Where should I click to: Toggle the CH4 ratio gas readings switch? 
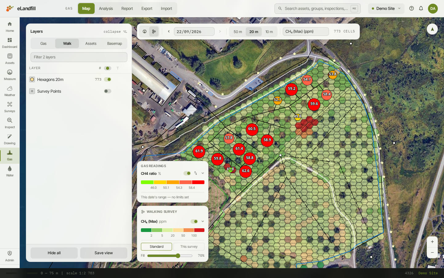(x=187, y=173)
